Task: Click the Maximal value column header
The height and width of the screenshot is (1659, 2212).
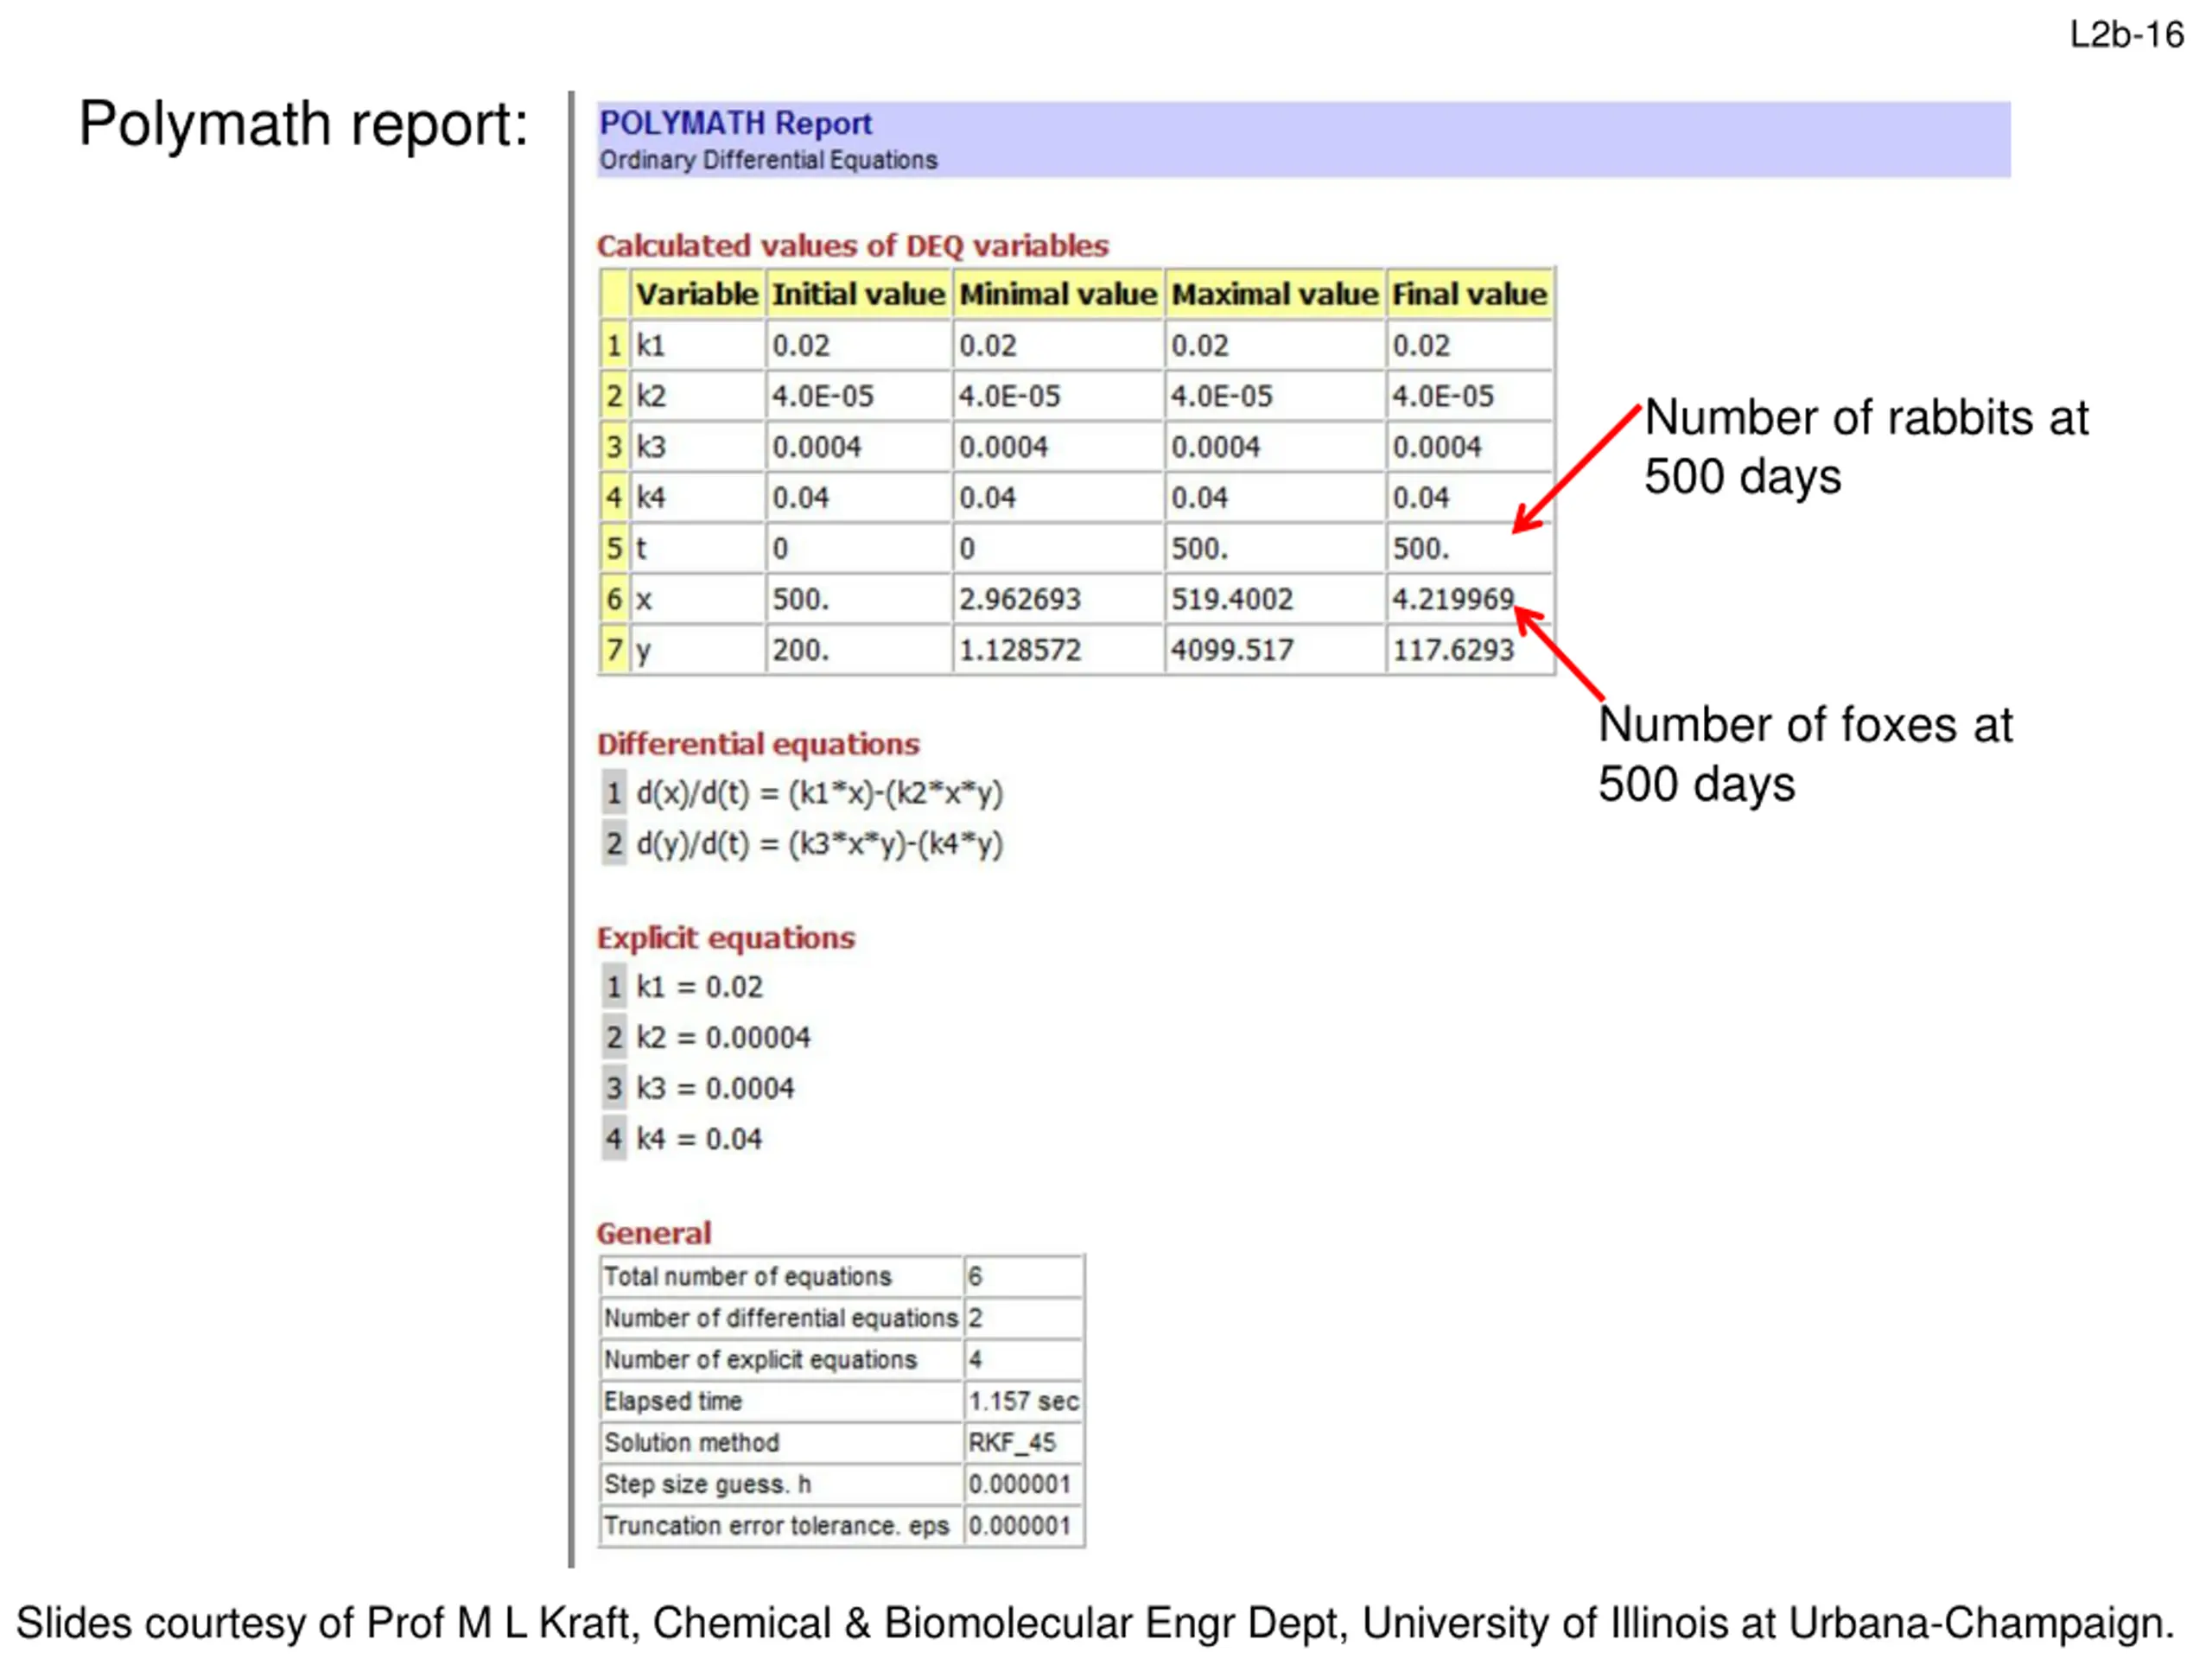Action: pos(1275,294)
